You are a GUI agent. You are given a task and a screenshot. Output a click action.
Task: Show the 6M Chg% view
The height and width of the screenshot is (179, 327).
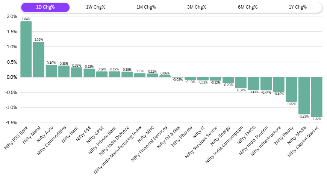coord(247,7)
